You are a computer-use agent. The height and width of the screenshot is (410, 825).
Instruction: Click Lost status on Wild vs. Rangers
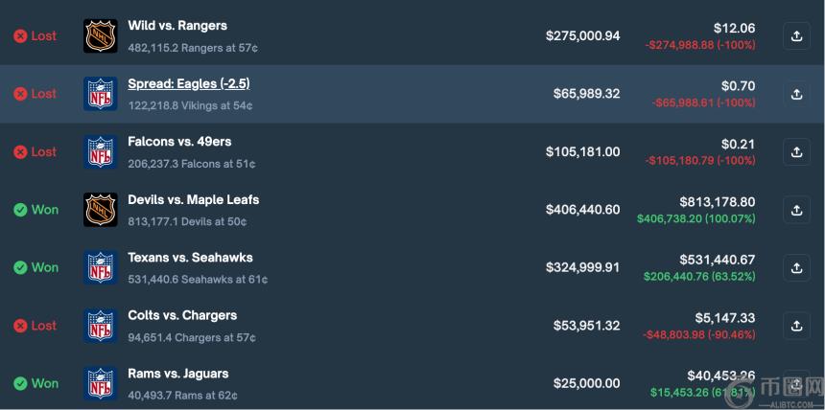(x=35, y=36)
